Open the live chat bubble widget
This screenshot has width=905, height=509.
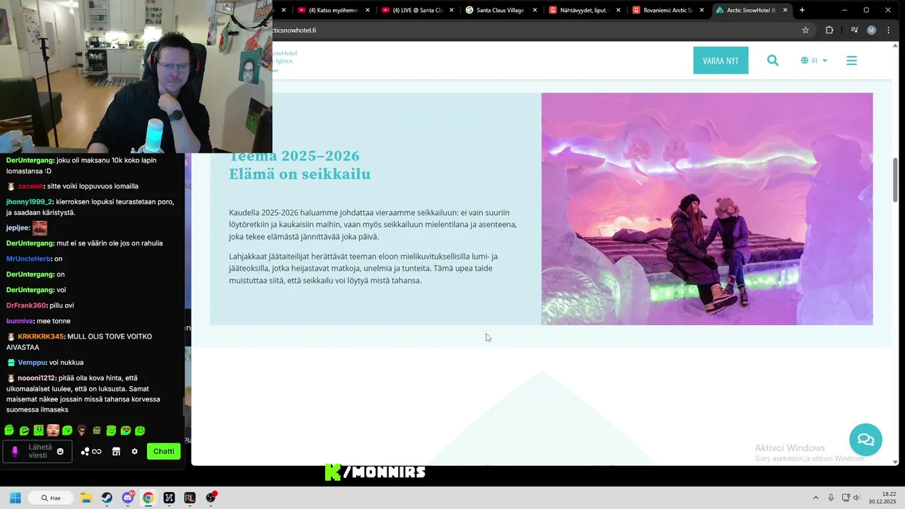pyautogui.click(x=865, y=440)
